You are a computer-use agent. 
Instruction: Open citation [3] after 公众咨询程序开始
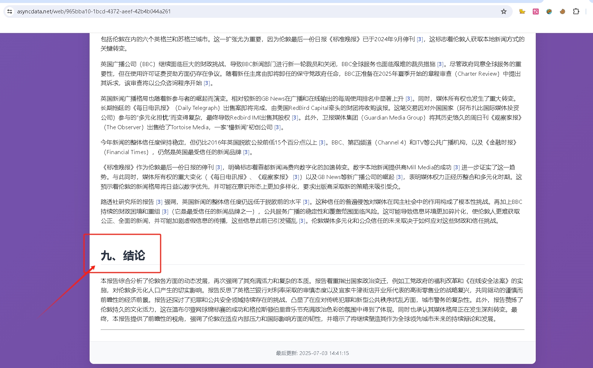pos(207,83)
